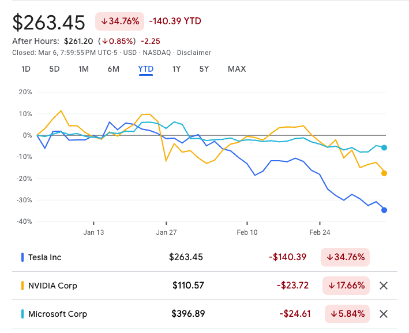
Task: Click the teal Microsoft Corp color marker
Action: (x=22, y=314)
